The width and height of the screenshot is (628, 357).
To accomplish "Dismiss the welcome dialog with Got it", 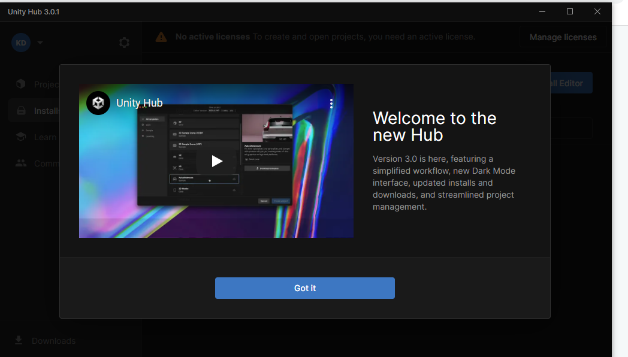I will (x=304, y=288).
